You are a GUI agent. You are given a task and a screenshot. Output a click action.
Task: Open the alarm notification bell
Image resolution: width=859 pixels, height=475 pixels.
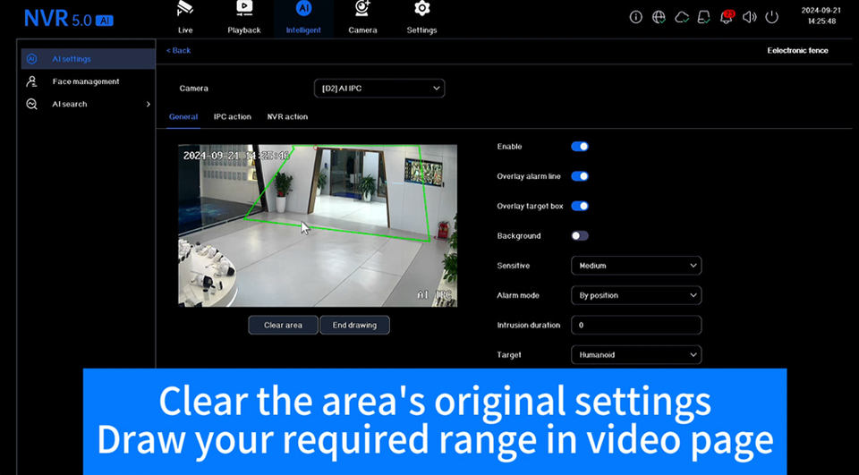(x=727, y=17)
